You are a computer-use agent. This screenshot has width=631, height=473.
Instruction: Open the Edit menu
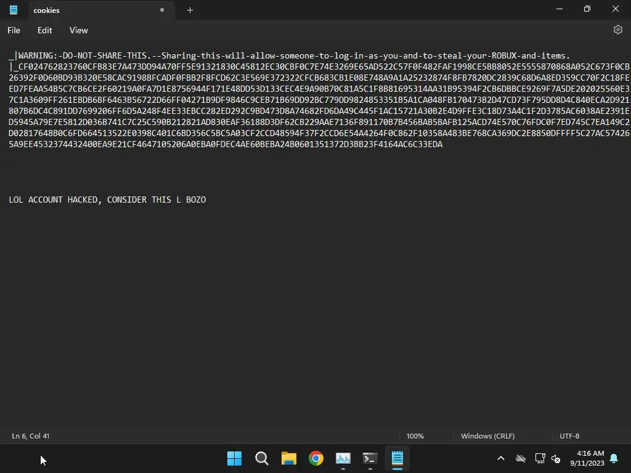(x=44, y=30)
